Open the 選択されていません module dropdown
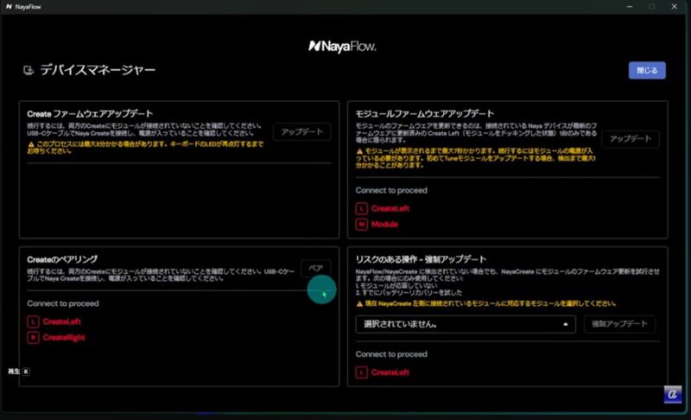This screenshot has width=691, height=420. coord(465,324)
